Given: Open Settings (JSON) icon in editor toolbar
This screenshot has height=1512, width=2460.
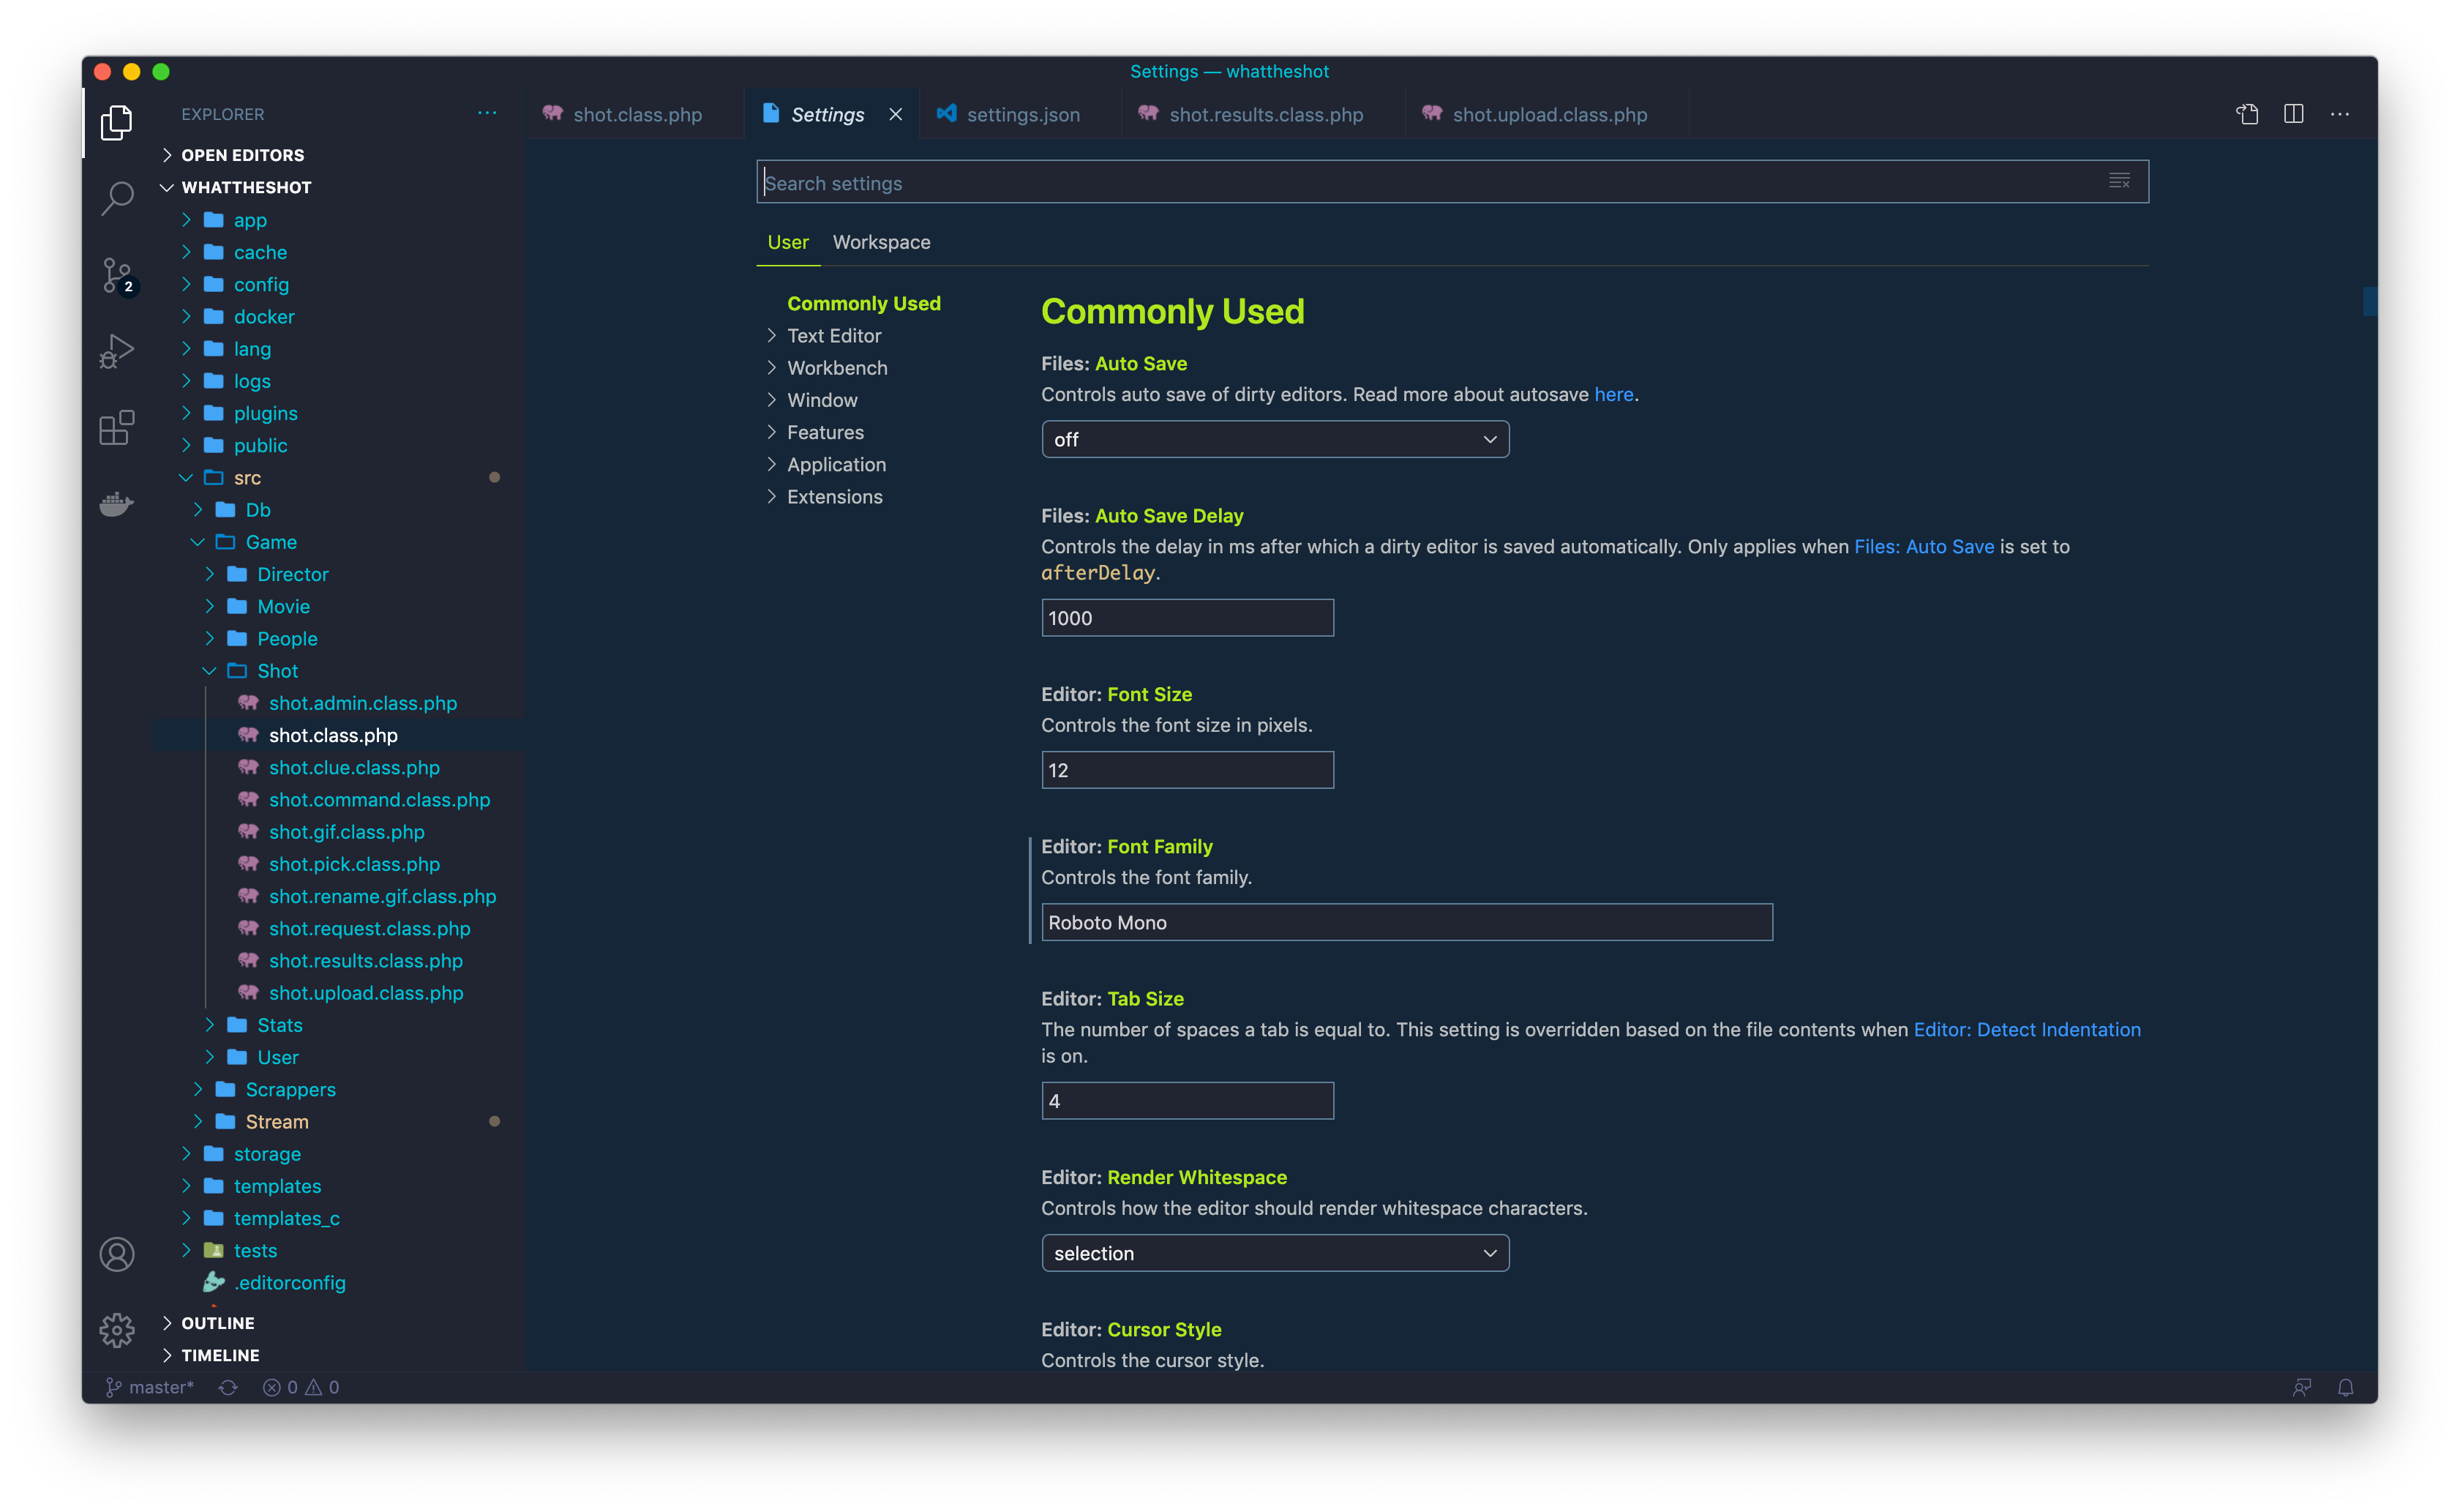Looking at the screenshot, I should [2247, 114].
